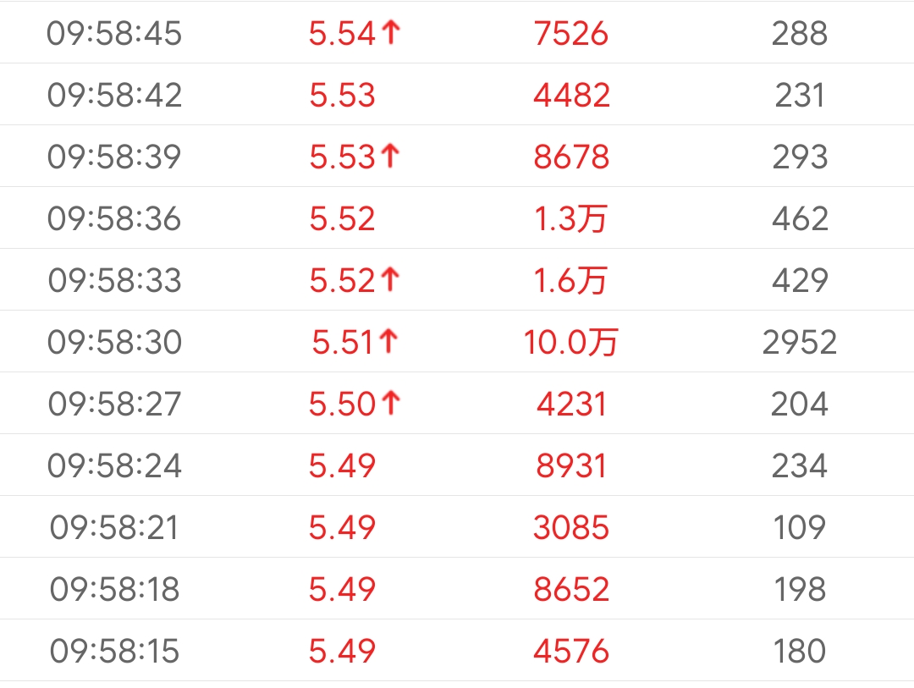This screenshot has width=914, height=688.
Task: Click the up arrow beside 5.51
Action: tap(388, 342)
